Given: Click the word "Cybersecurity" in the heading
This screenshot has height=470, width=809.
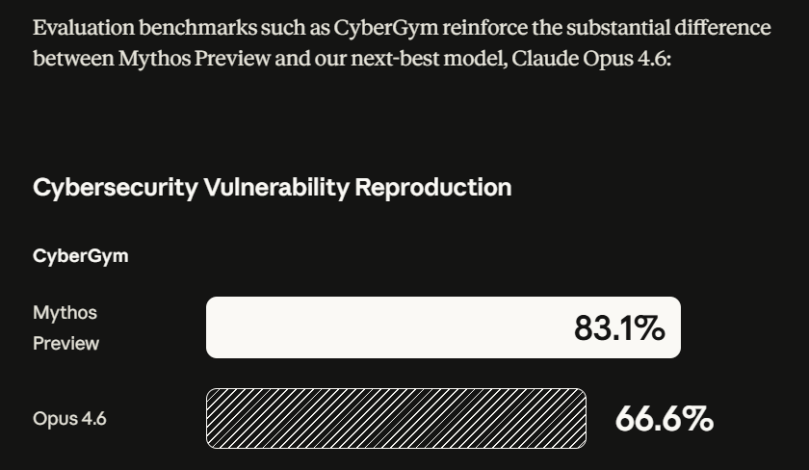Looking at the screenshot, I should tap(115, 187).
